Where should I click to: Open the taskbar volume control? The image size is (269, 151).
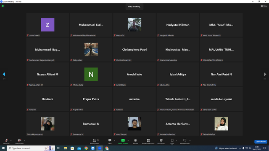tap(250, 148)
